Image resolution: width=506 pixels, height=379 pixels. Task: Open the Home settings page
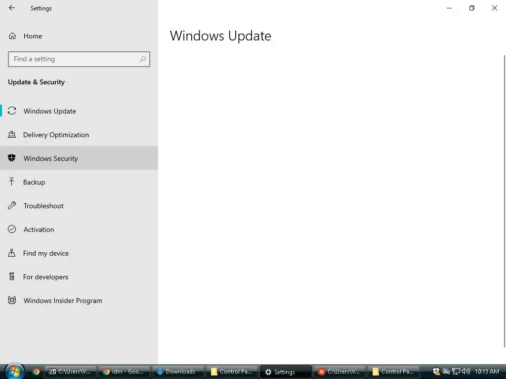[79, 36]
